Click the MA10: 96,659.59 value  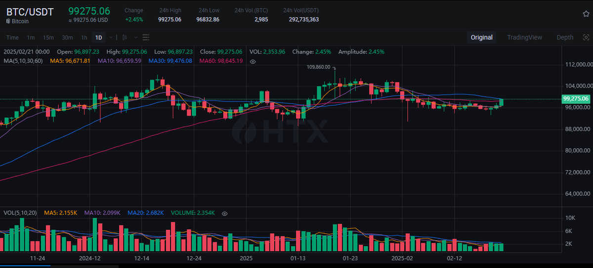tap(120, 61)
